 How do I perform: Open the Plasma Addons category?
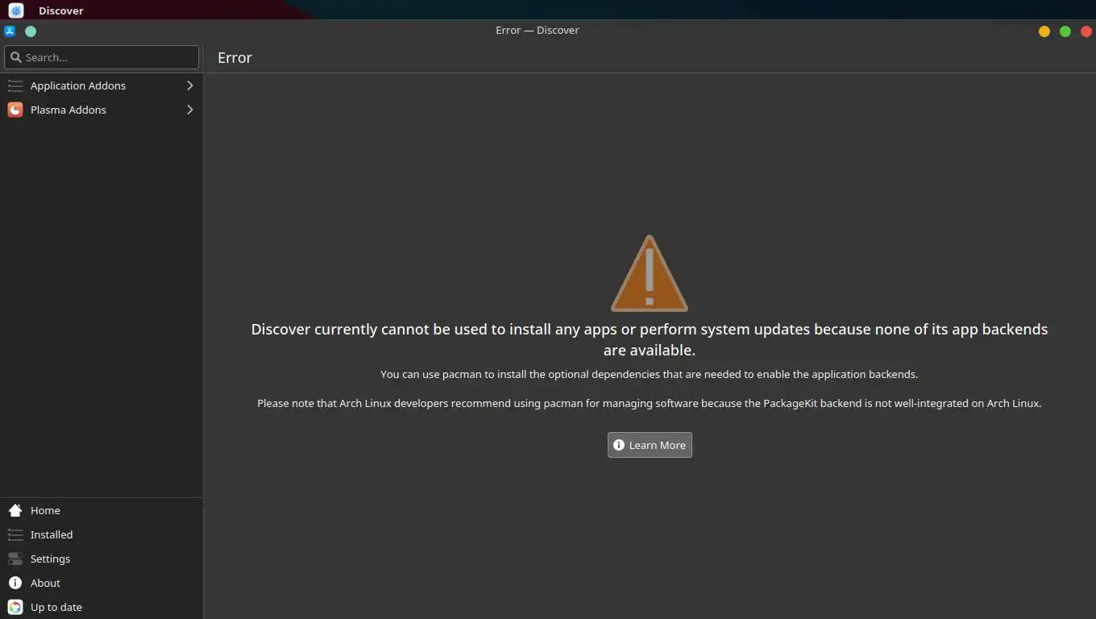[102, 110]
